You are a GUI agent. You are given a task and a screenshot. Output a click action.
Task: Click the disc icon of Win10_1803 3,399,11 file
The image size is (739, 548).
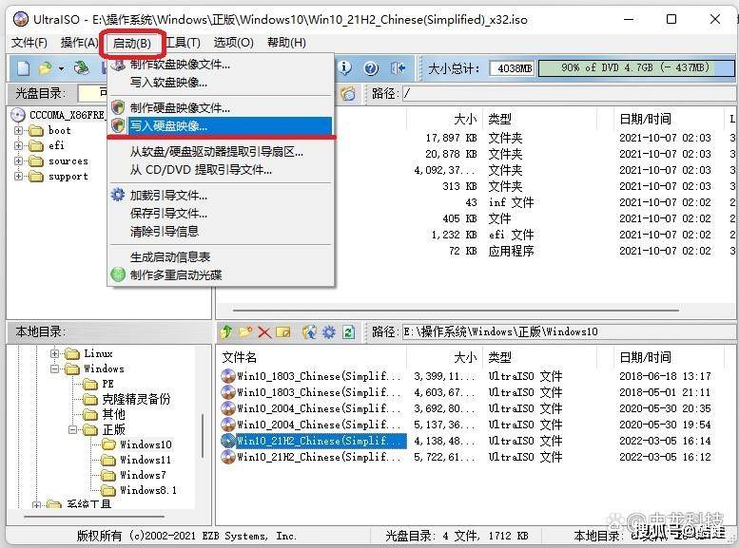[228, 376]
